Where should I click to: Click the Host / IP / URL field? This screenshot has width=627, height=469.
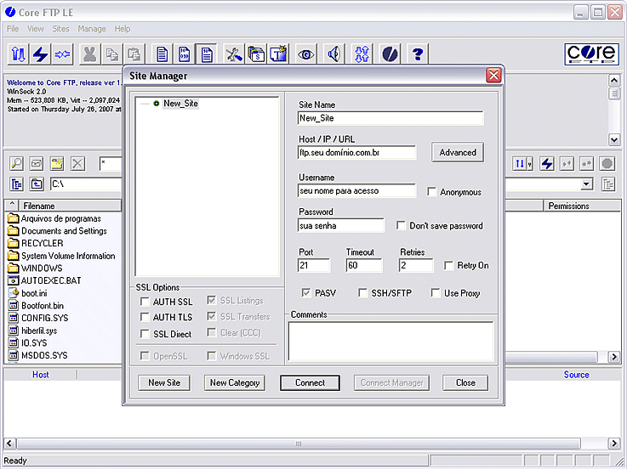(x=357, y=153)
